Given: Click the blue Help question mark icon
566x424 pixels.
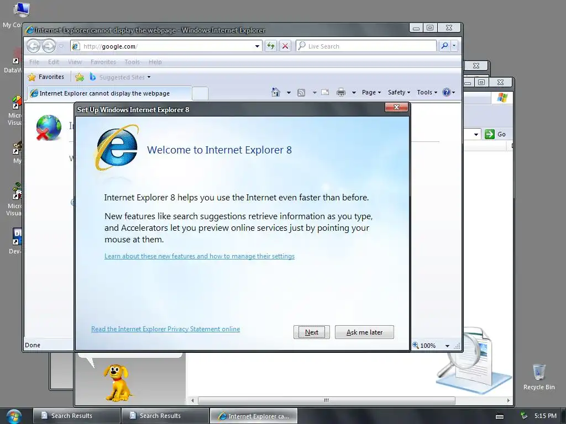Looking at the screenshot, I should pos(447,92).
